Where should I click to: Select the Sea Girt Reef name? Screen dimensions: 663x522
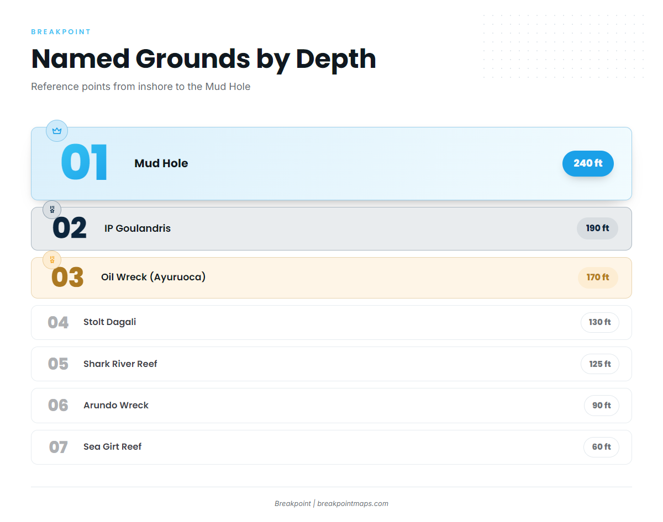pyautogui.click(x=113, y=447)
